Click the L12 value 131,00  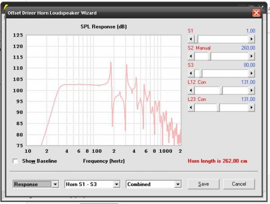(248, 82)
